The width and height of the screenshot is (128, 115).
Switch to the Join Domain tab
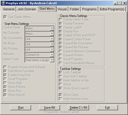point(27,9)
